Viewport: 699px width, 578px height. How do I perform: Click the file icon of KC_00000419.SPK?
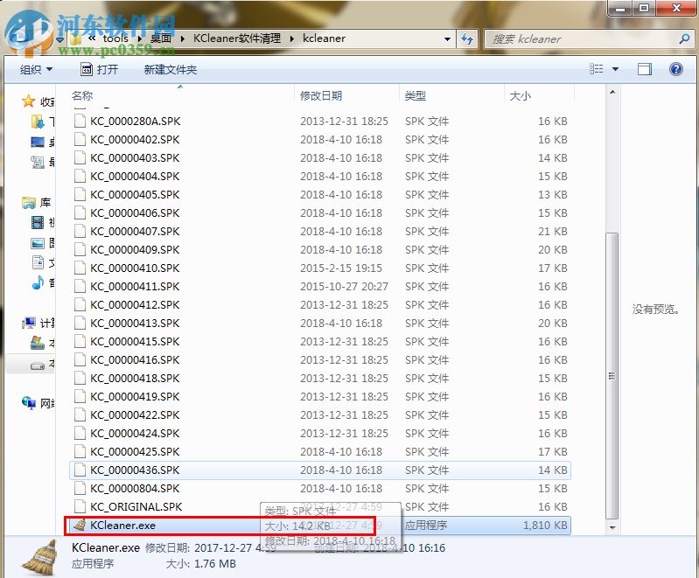[x=80, y=397]
